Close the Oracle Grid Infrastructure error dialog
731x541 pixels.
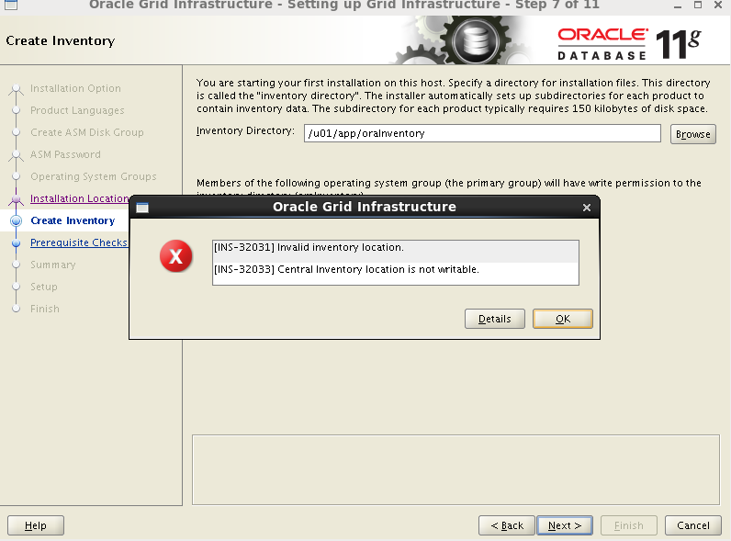tap(587, 208)
